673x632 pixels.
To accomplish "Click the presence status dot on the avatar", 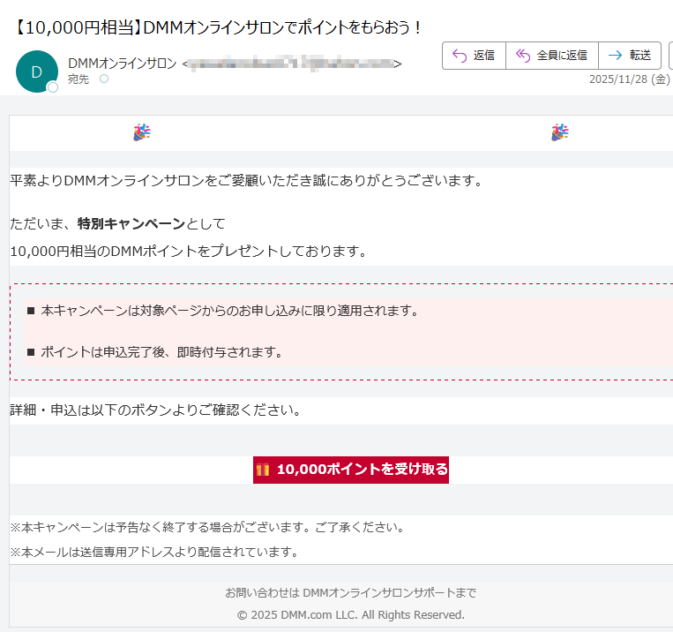I will tap(53, 87).
